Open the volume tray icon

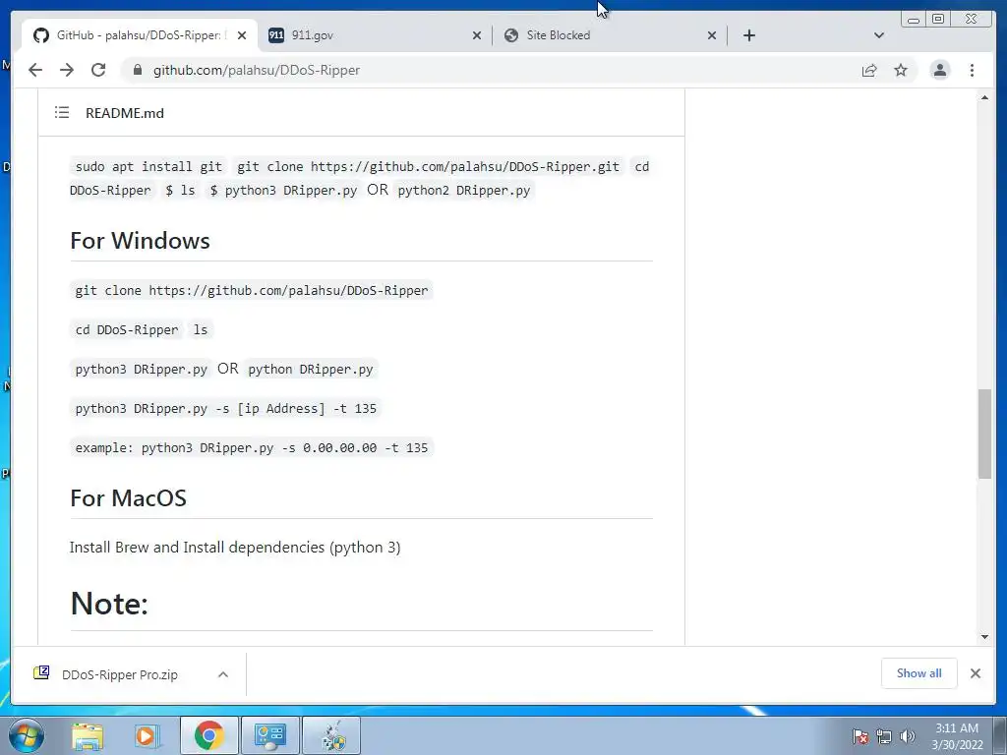pyautogui.click(x=907, y=736)
